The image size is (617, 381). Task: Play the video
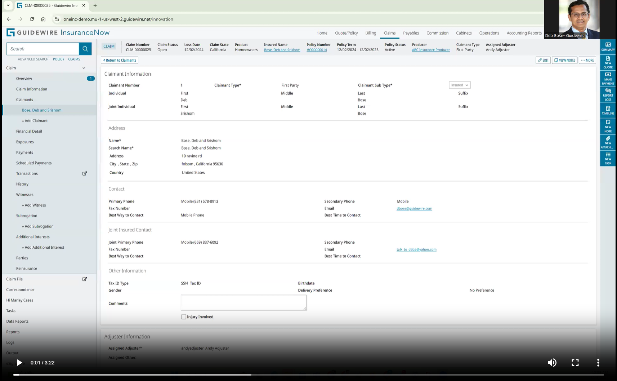click(19, 363)
